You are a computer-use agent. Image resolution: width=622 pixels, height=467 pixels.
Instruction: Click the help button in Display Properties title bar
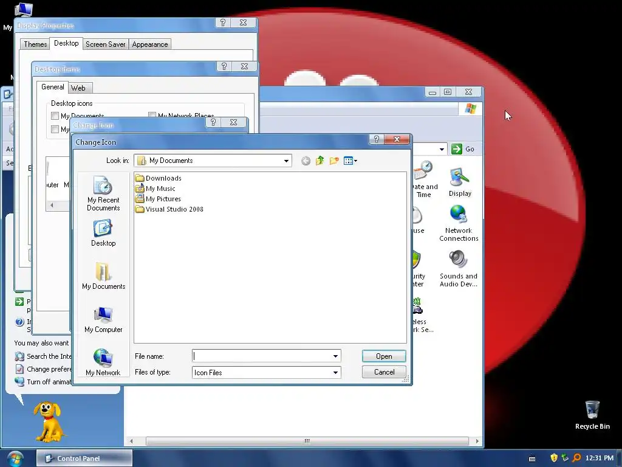click(222, 22)
